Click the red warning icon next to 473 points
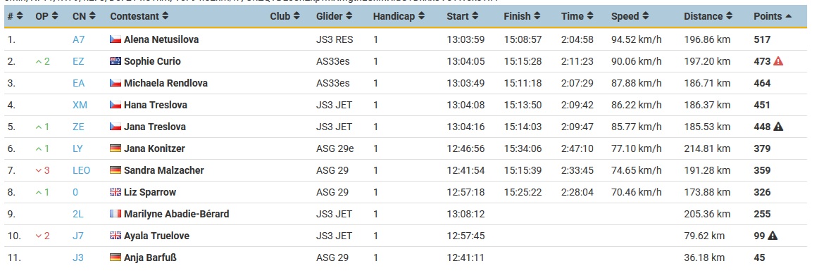The image size is (819, 280). coord(777,61)
